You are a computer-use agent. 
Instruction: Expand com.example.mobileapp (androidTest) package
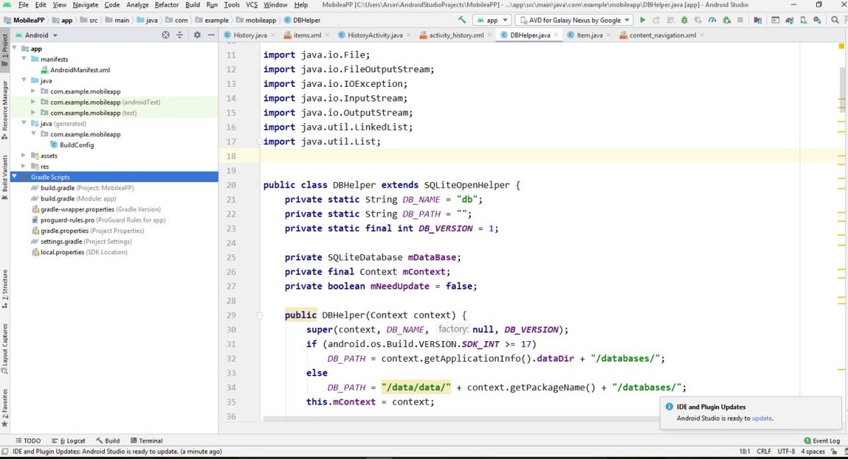click(34, 102)
